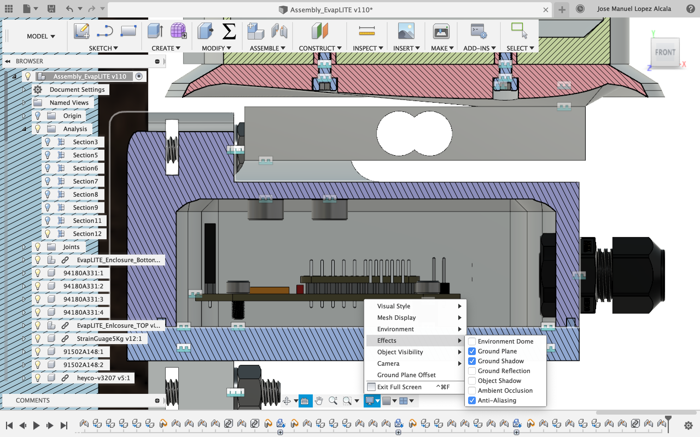Click the Press Pull modify icon
700x437 pixels.
click(x=205, y=31)
